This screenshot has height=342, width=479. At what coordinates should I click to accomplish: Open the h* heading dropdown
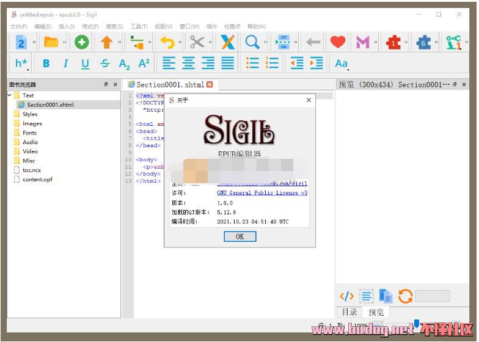click(21, 64)
